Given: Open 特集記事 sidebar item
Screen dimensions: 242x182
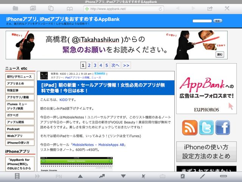Looking at the screenshot, I should pos(20,90).
